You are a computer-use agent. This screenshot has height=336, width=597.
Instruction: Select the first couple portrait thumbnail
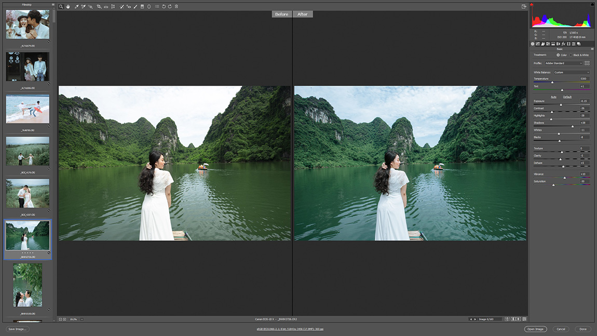tap(28, 24)
